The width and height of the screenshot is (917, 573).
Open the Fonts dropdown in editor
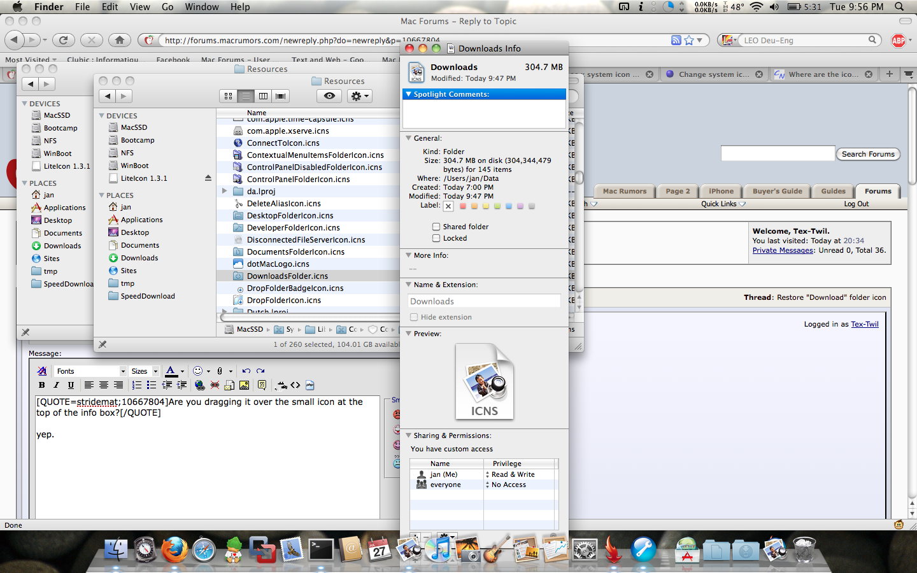click(90, 371)
